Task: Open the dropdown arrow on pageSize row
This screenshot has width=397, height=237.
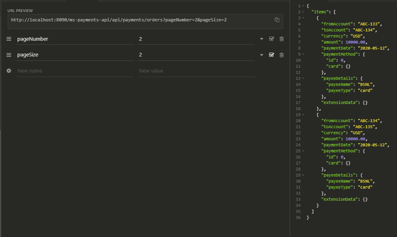Action: (x=261, y=55)
